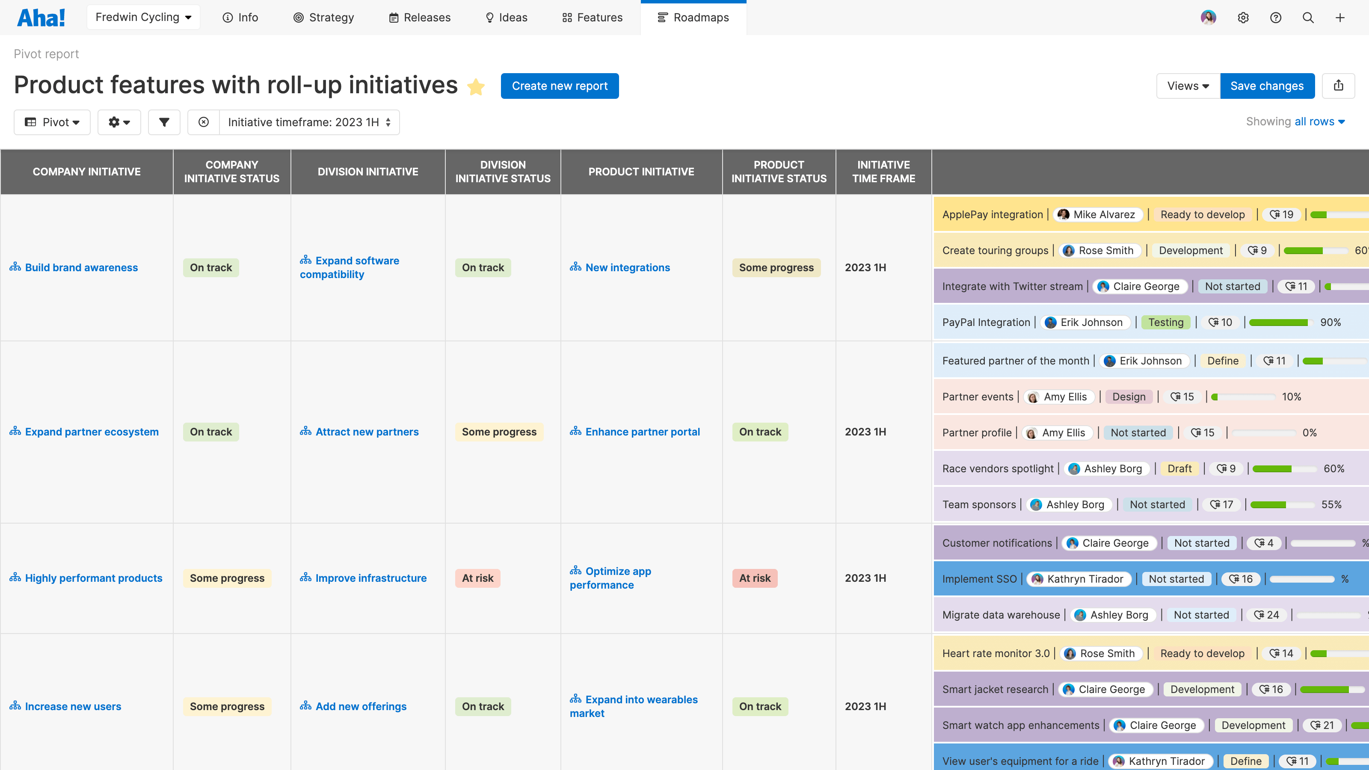Open the share/export icon beside Save changes
Viewport: 1369px width, 770px height.
click(x=1339, y=86)
